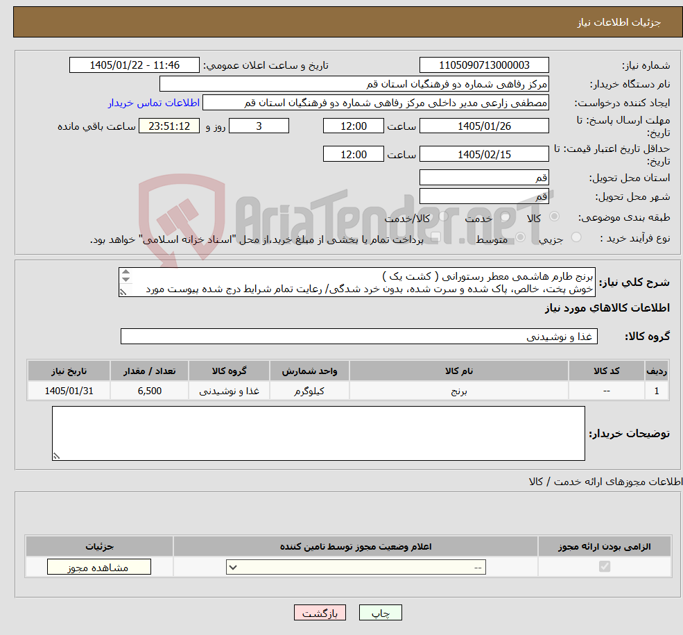Click the delivery city field
Image resolution: width=683 pixels, height=635 pixels.
(x=484, y=196)
